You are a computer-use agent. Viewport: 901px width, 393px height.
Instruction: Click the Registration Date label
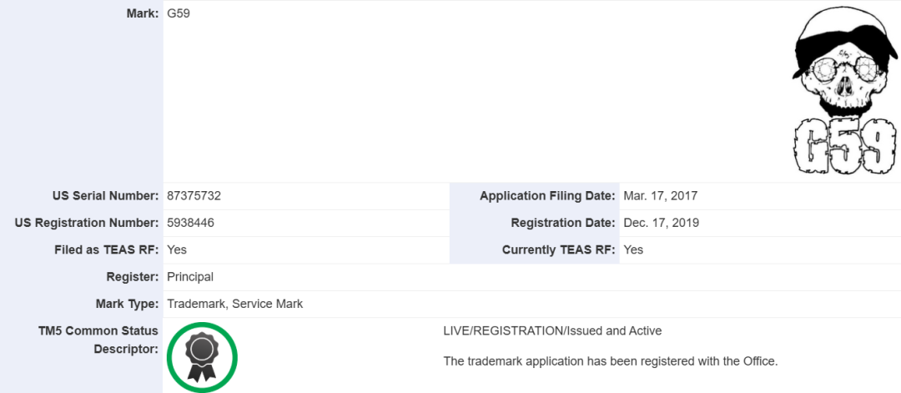(562, 223)
